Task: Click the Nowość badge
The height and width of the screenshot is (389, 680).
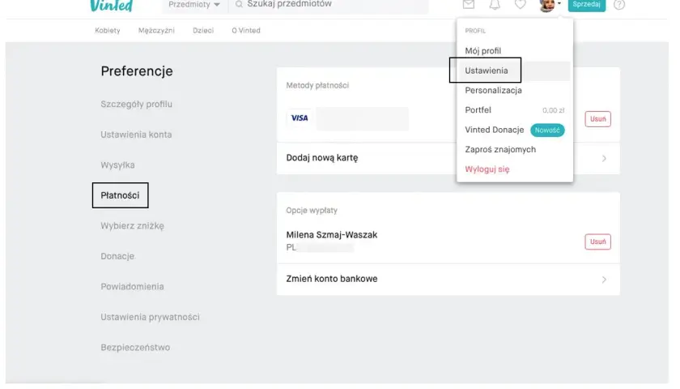Action: pos(547,130)
